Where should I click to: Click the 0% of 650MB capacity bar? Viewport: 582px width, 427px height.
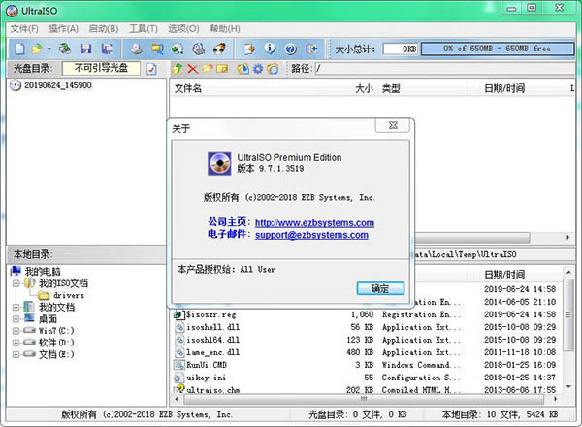coord(498,49)
